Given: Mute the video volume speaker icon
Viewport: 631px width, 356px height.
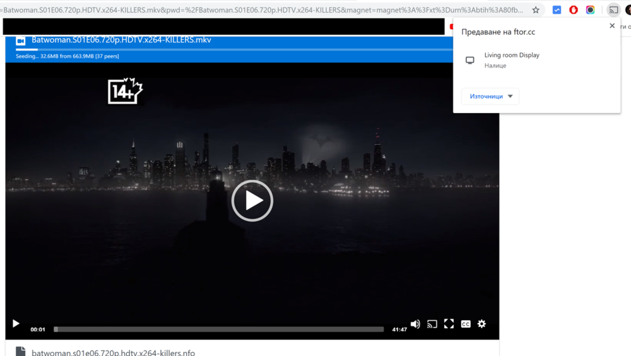Looking at the screenshot, I should click(x=415, y=324).
